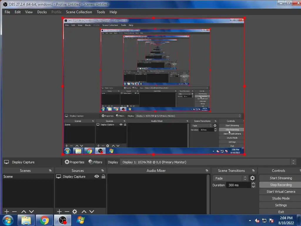Screen dimensions: 301x226
Task: Click the clock showing 2:04 PM
Action: (286, 220)
